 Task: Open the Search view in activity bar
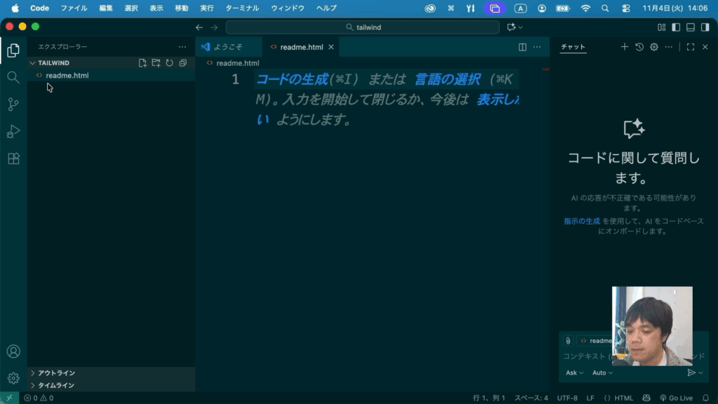(13, 77)
